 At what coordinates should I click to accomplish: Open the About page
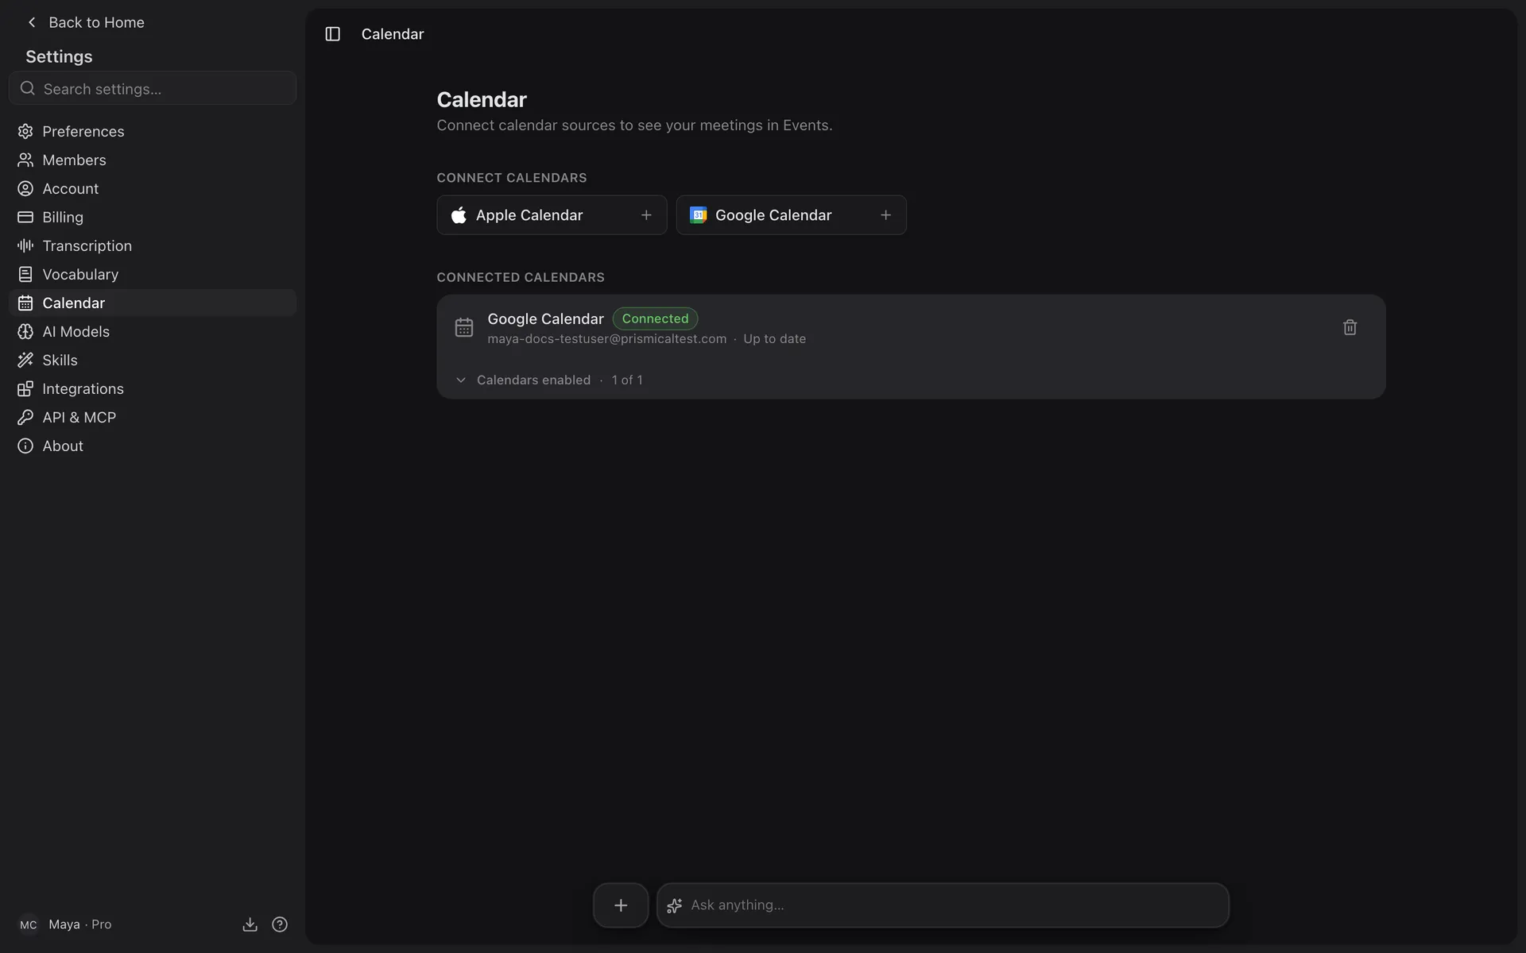(153, 446)
